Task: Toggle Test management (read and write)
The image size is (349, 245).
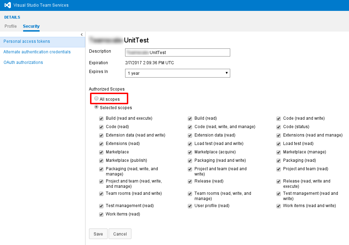Action: [279, 194]
